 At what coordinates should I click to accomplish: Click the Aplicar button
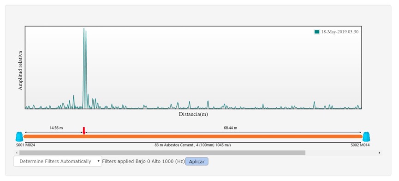pyautogui.click(x=197, y=162)
